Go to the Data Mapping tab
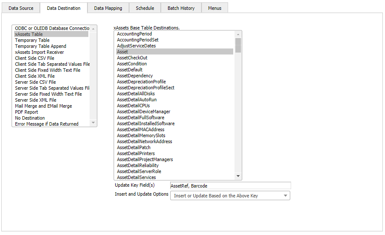385x235 pixels. point(108,8)
